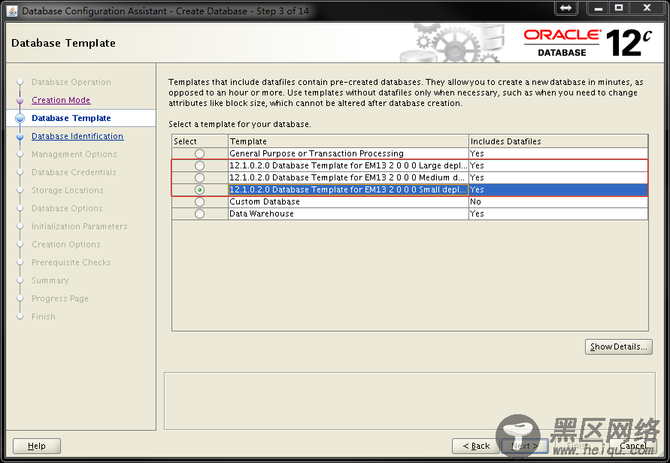Click the 'Yes' cell for General Purpose row

click(558, 153)
